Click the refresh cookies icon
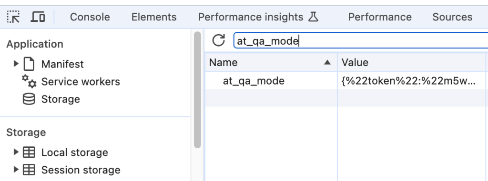Viewport: 488px width, 181px height. click(x=218, y=40)
